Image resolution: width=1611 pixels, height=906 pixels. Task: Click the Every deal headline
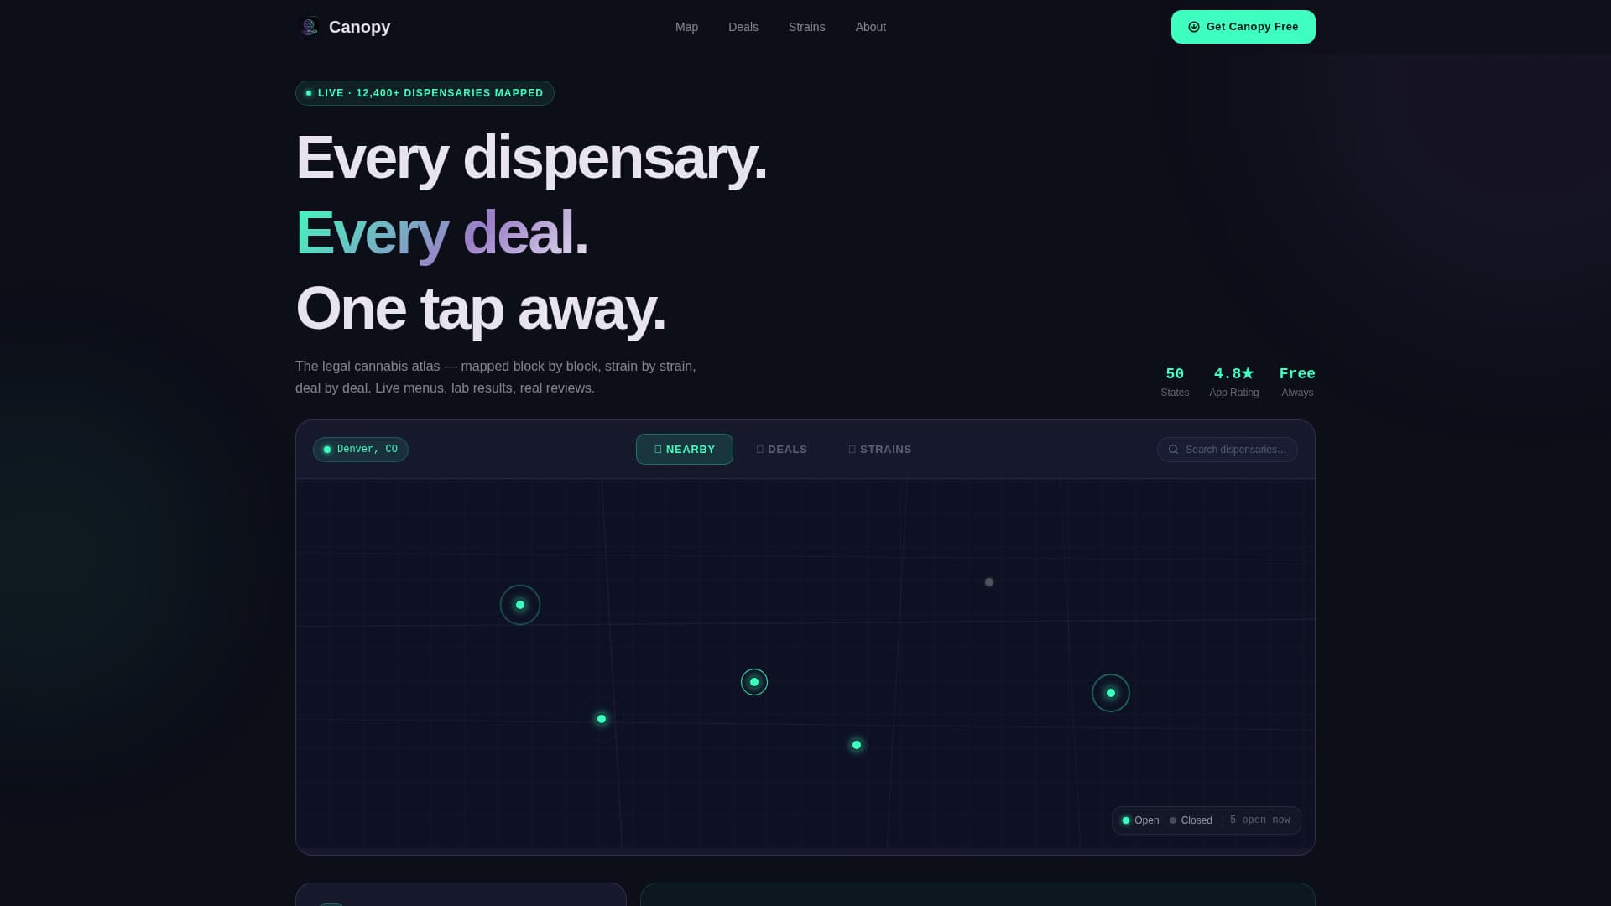click(x=441, y=233)
